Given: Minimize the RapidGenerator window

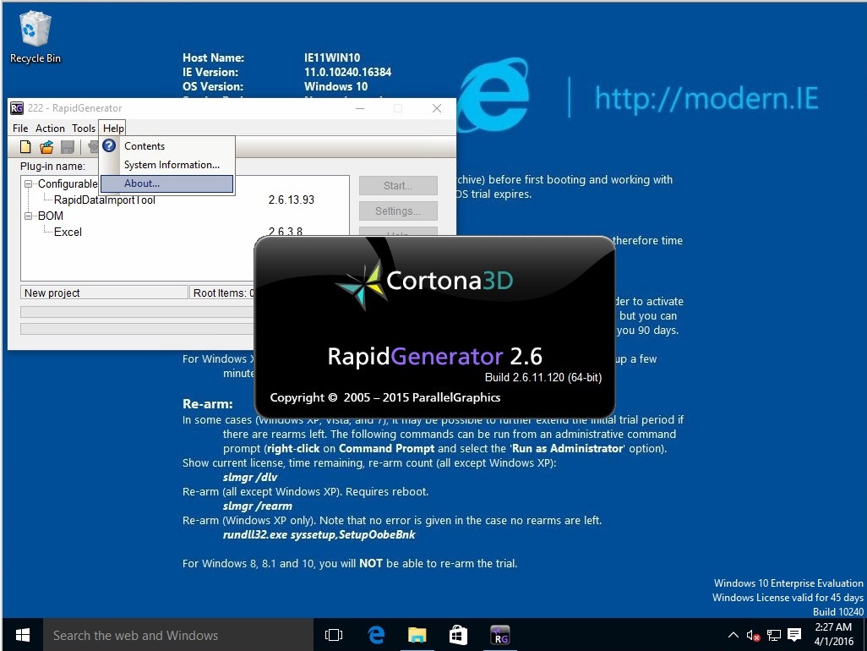Looking at the screenshot, I should (360, 108).
